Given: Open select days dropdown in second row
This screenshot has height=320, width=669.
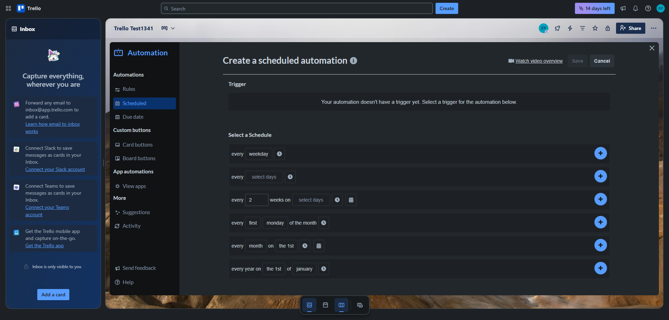Looking at the screenshot, I should tap(264, 177).
